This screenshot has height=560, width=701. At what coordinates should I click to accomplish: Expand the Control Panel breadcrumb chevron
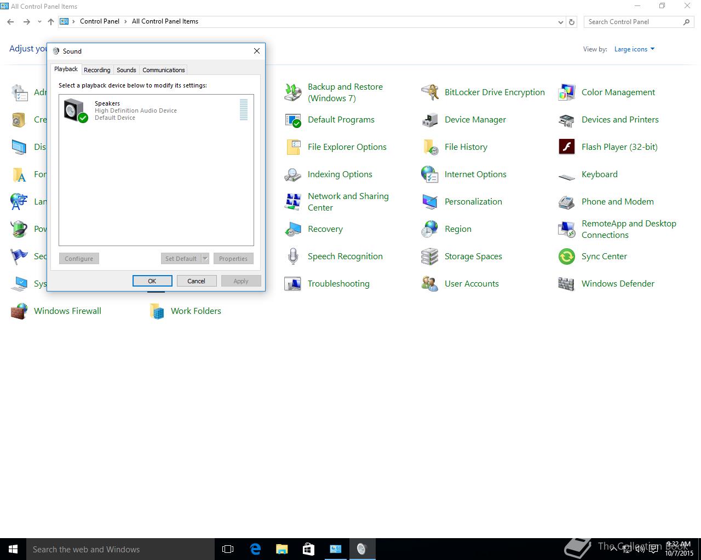[x=126, y=22]
